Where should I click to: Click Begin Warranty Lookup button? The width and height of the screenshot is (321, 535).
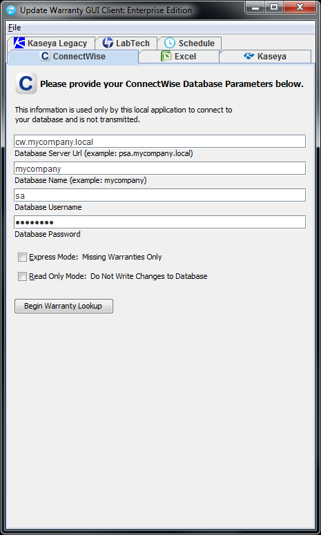(64, 306)
